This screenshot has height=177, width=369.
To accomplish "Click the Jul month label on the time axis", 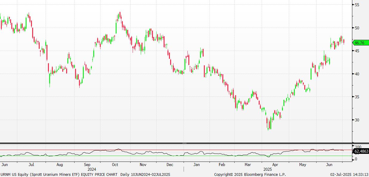I will coord(31,164).
